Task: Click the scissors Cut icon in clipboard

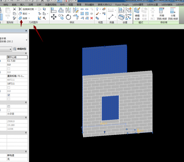Action: point(14,9)
